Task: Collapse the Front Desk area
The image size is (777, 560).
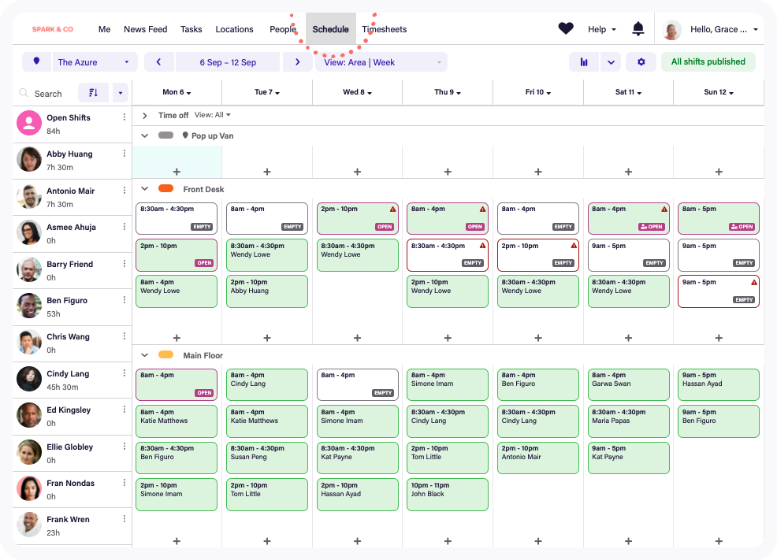Action: [145, 189]
